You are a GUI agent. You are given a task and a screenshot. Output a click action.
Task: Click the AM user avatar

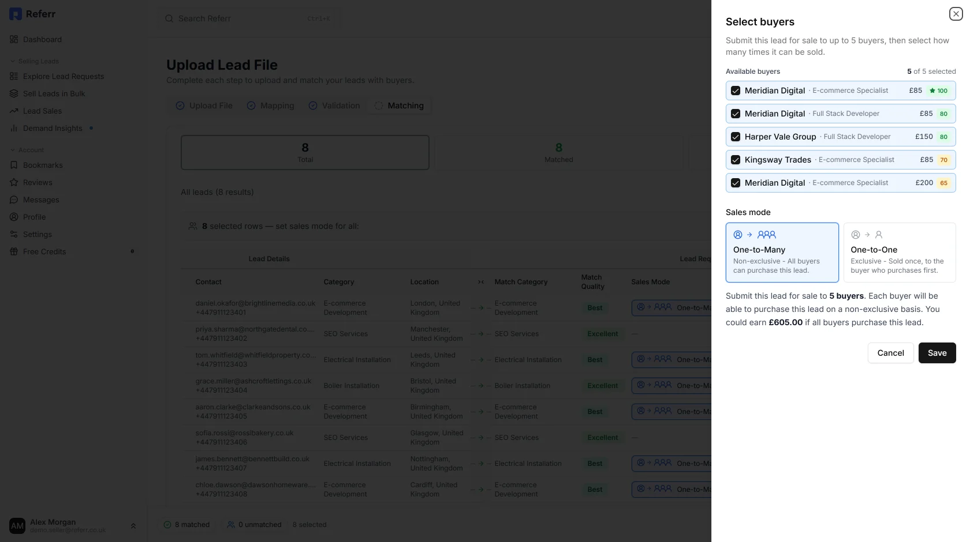click(x=17, y=526)
